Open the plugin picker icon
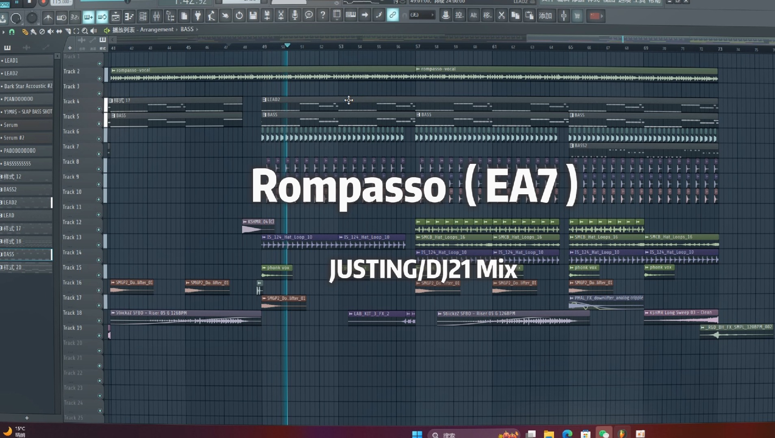The image size is (775, 438). (x=198, y=16)
